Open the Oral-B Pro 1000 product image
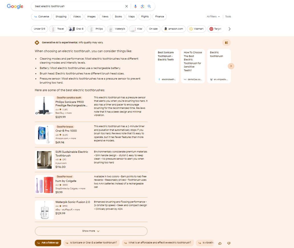The image size is (294, 248). click(45, 135)
